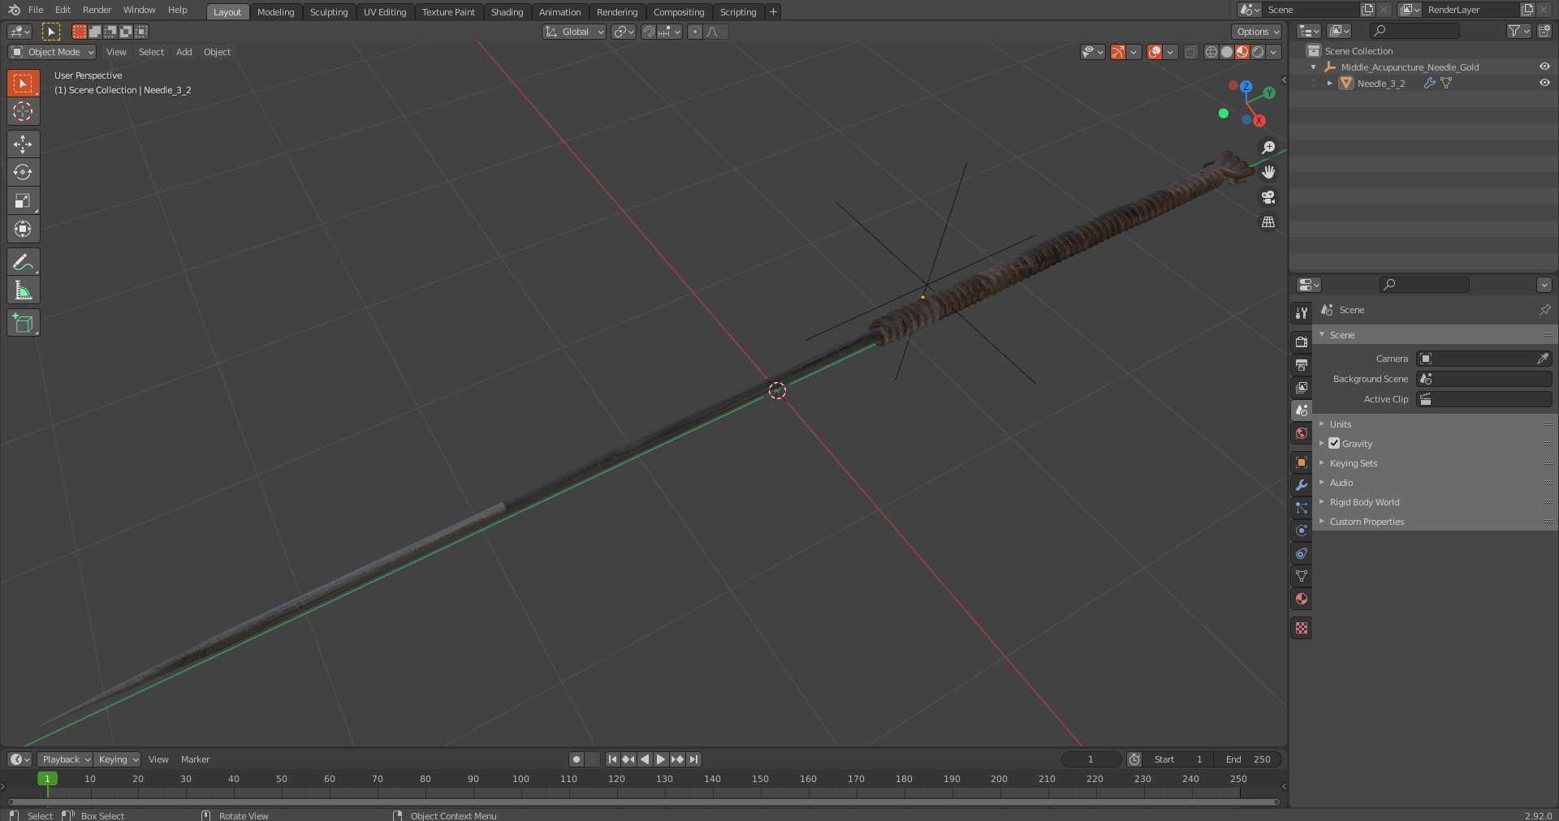Expand Needle_3_2 in outliner
This screenshot has width=1559, height=821.
tap(1329, 83)
